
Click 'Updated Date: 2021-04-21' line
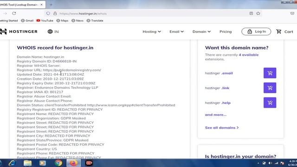point(51,74)
